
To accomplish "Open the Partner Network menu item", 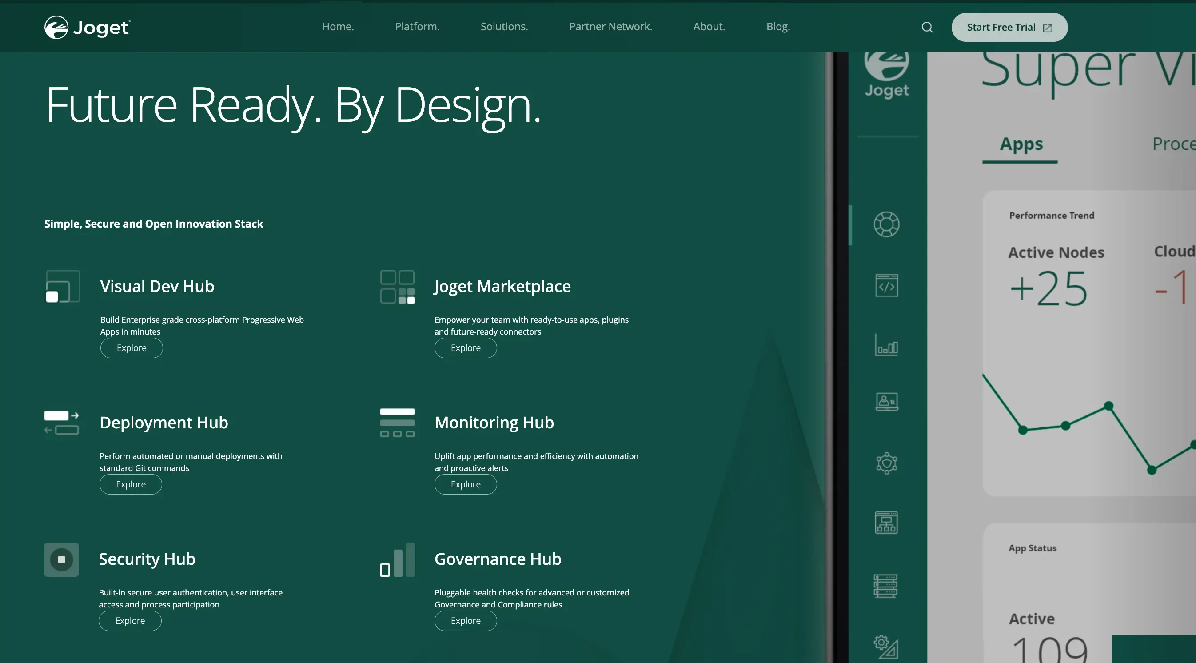I will [610, 27].
